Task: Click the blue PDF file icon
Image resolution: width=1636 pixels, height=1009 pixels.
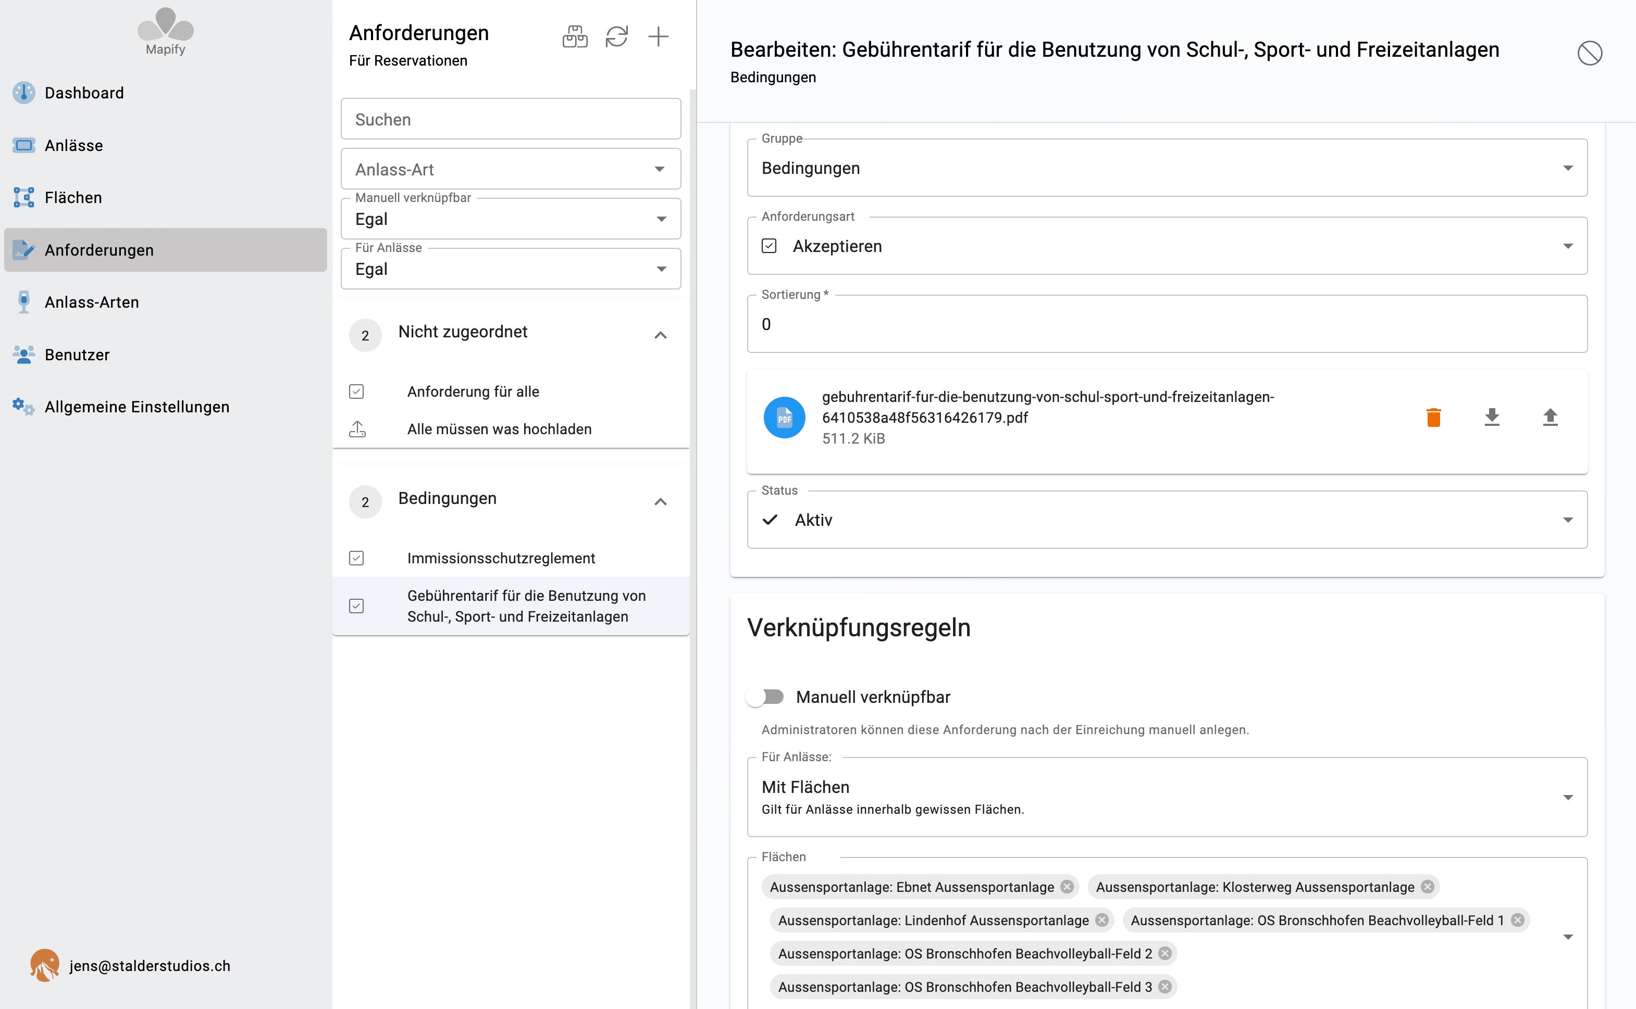Action: 784,418
